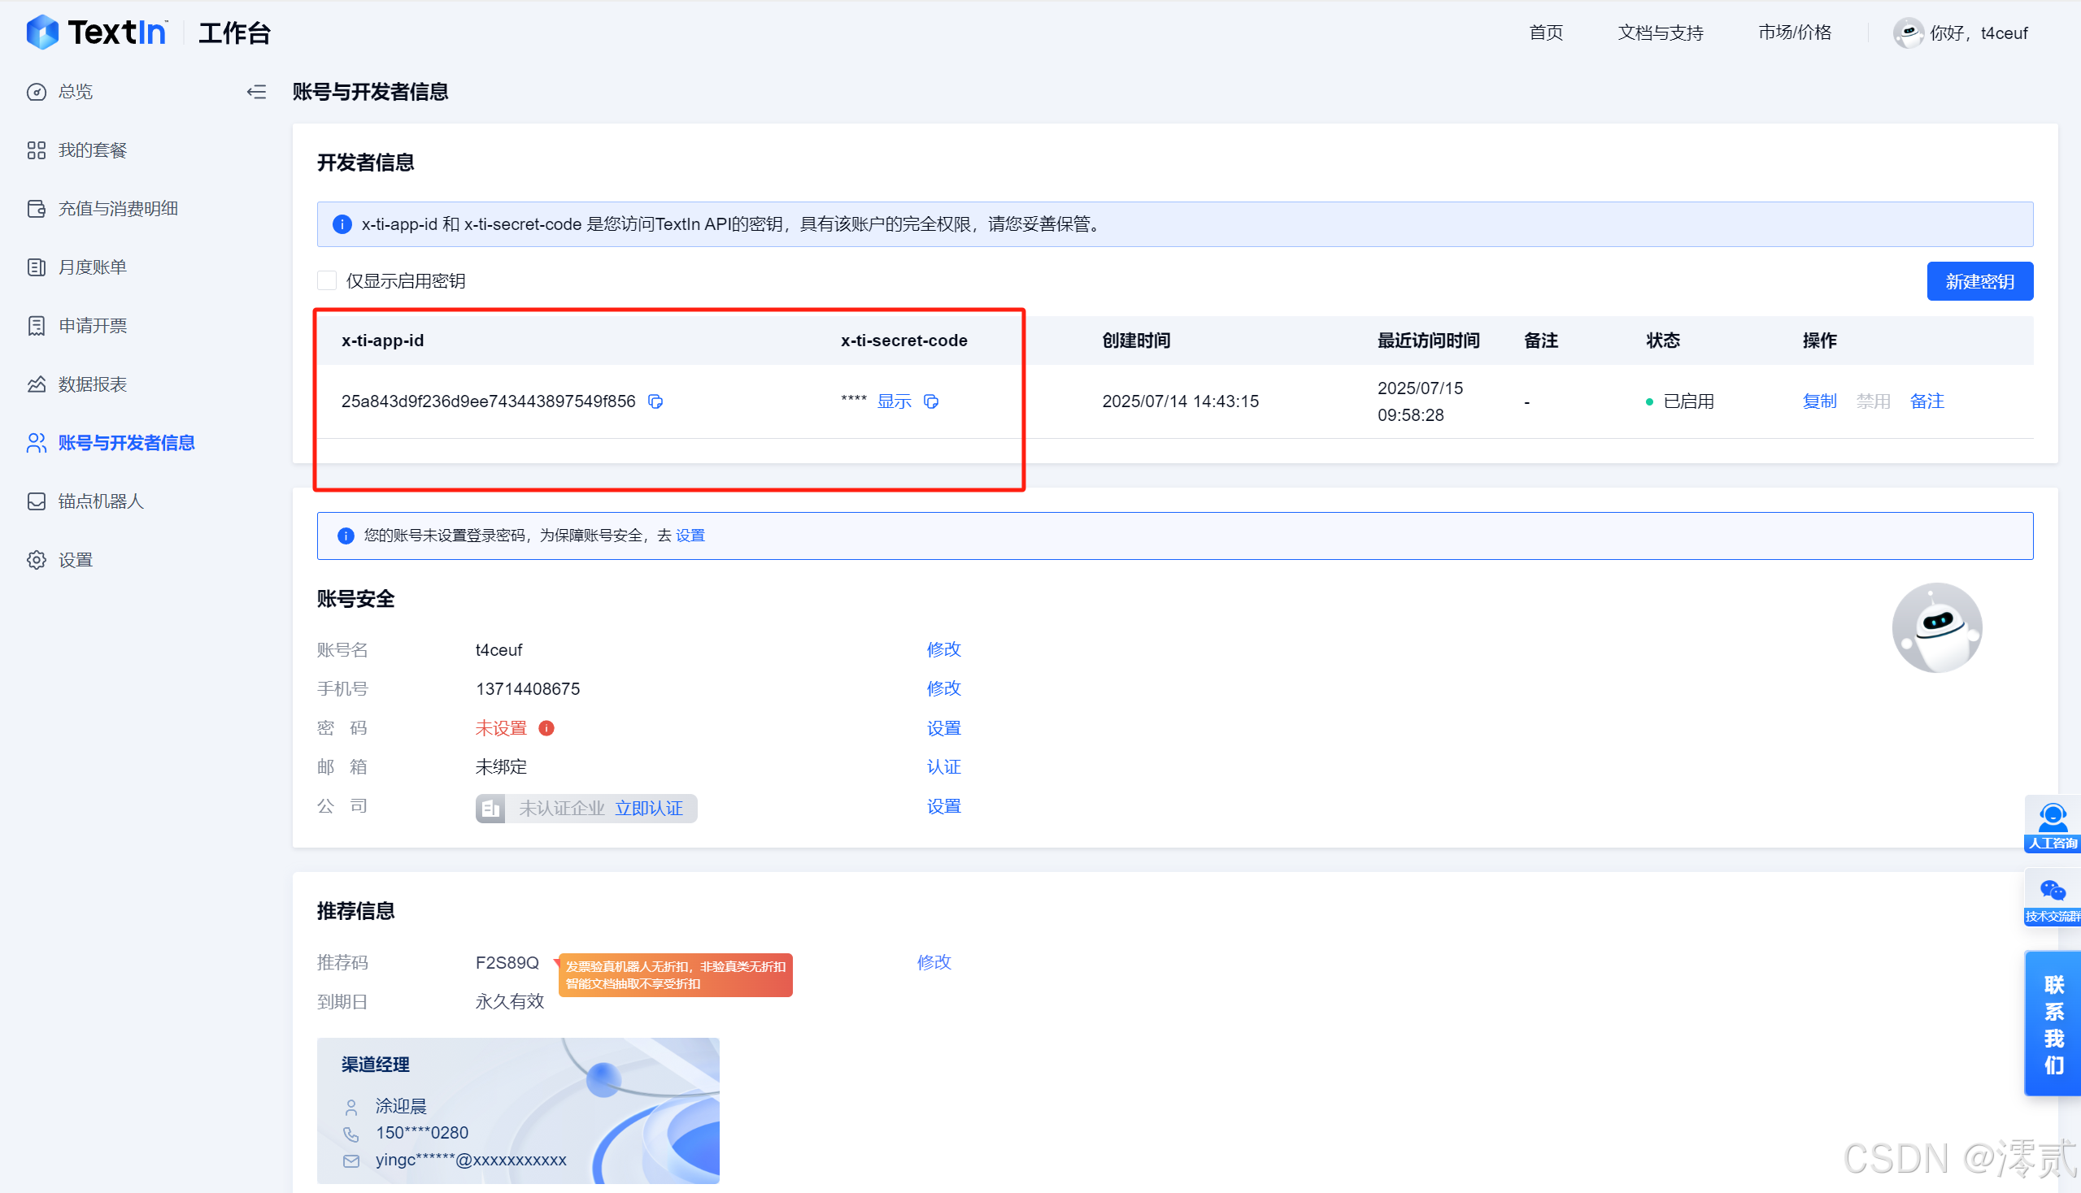This screenshot has height=1193, width=2081.
Task: Expand 技术交流群 contact panel
Action: click(x=2054, y=893)
